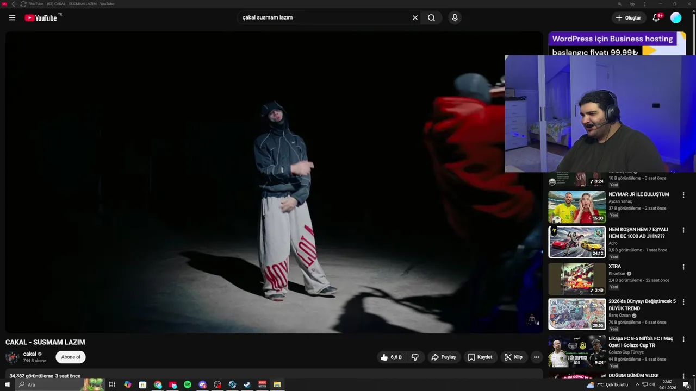The height and width of the screenshot is (391, 696).
Task: Open Aycan Yanaç channel name
Action: [x=620, y=201]
